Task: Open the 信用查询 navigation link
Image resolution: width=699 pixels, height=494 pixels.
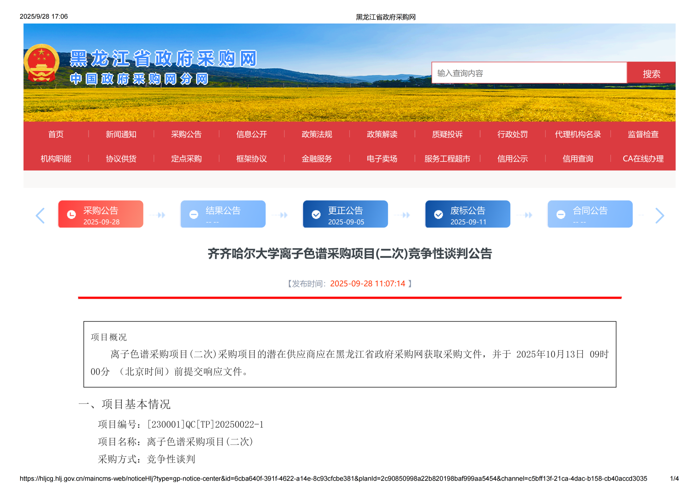Action: pyautogui.click(x=577, y=159)
